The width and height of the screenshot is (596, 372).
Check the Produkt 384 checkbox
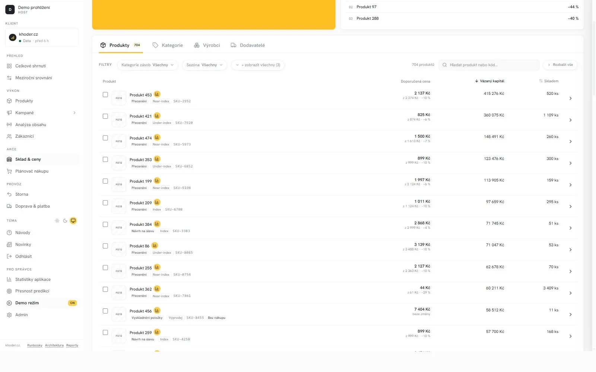click(x=105, y=224)
